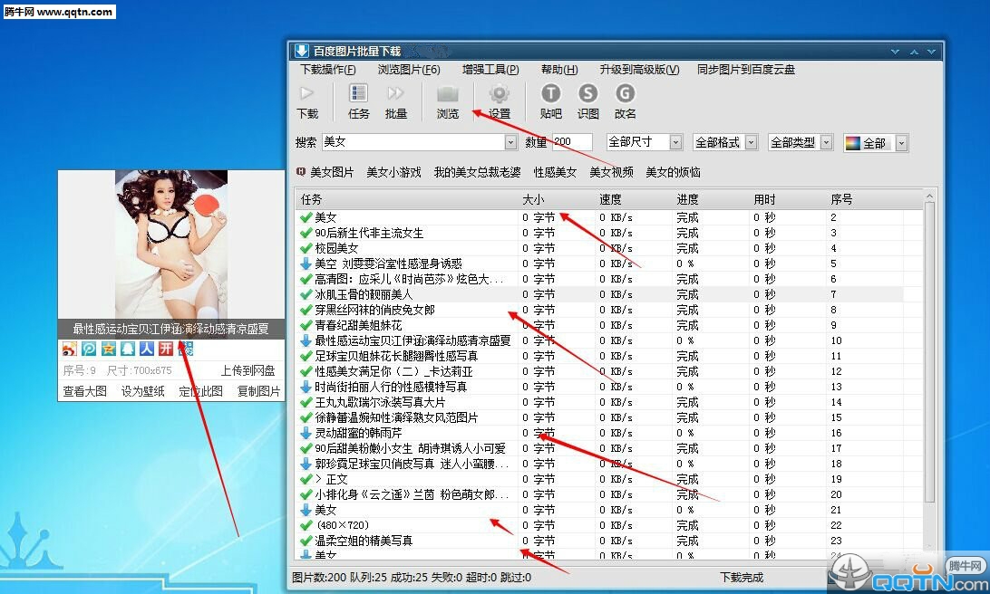Open the 帮助(H) menu
The width and height of the screenshot is (990, 594).
click(559, 70)
